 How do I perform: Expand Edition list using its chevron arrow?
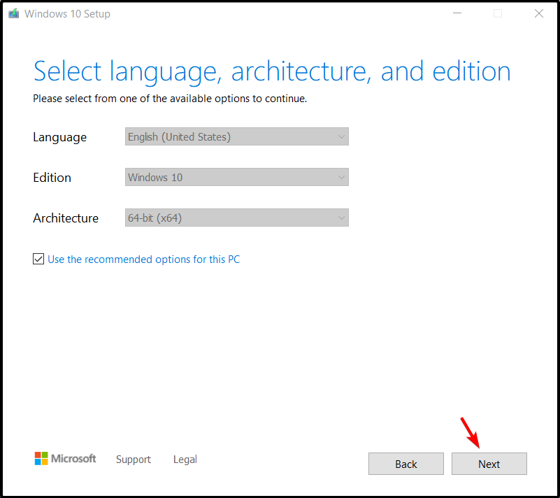pos(341,177)
